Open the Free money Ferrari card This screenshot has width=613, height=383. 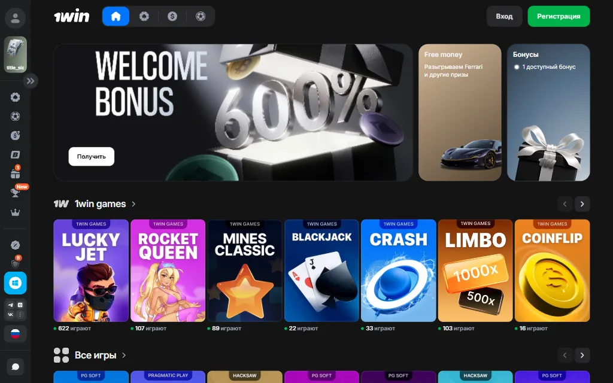pyautogui.click(x=460, y=112)
